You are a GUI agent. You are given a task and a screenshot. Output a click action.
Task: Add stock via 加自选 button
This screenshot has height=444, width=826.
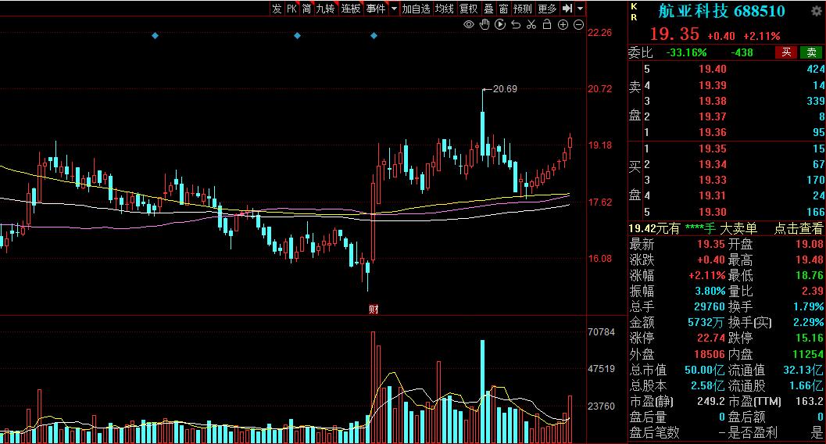[417, 9]
